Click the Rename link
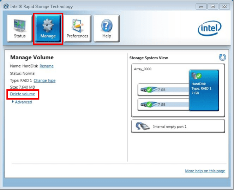This screenshot has height=190, width=234. click(x=47, y=66)
